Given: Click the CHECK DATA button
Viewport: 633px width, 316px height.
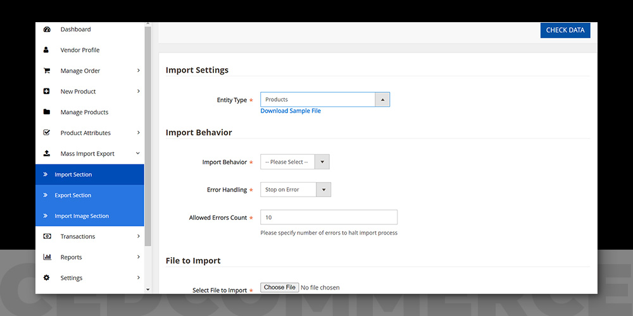Looking at the screenshot, I should coord(565,30).
